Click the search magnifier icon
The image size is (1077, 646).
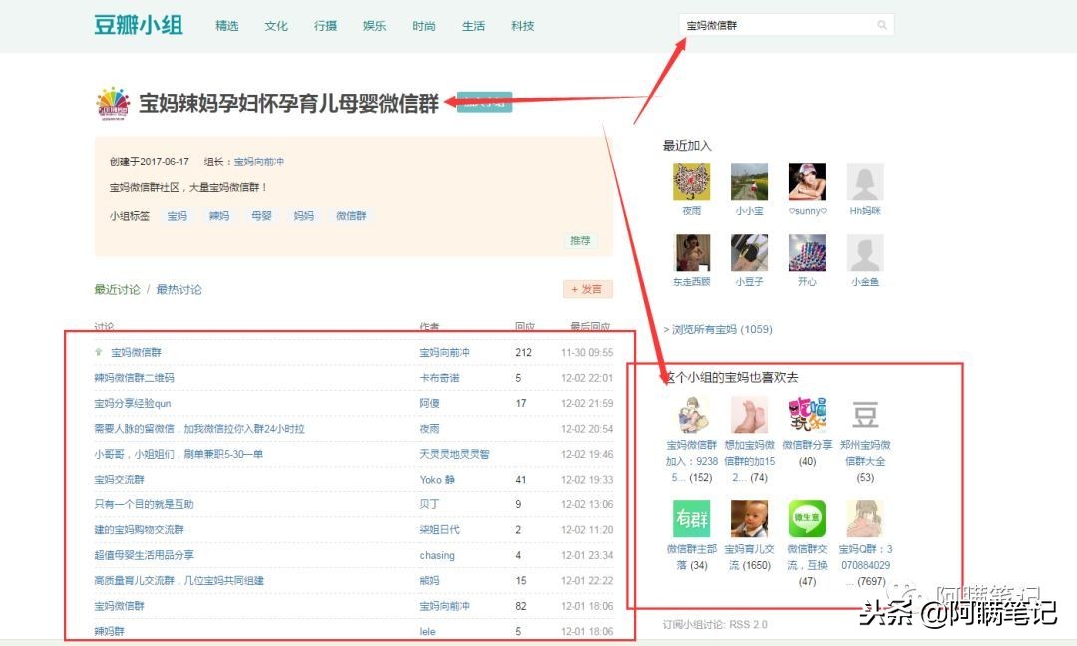tap(881, 23)
